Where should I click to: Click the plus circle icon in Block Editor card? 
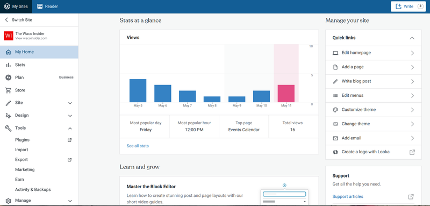(284, 186)
